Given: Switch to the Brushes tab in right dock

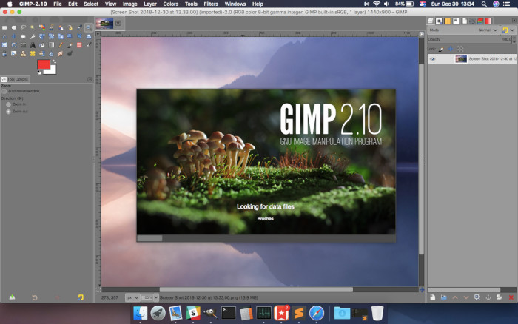Looking at the screenshot, I should (x=439, y=21).
